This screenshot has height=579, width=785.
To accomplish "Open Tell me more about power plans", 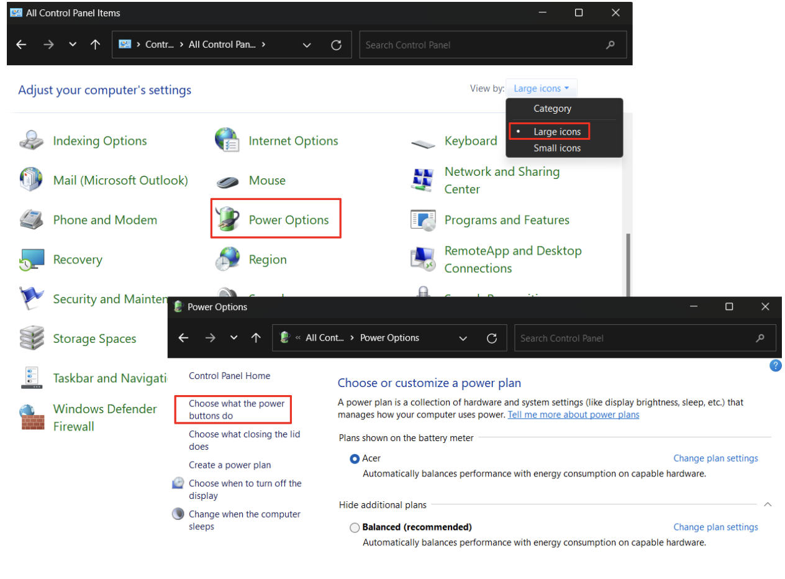I will (573, 414).
